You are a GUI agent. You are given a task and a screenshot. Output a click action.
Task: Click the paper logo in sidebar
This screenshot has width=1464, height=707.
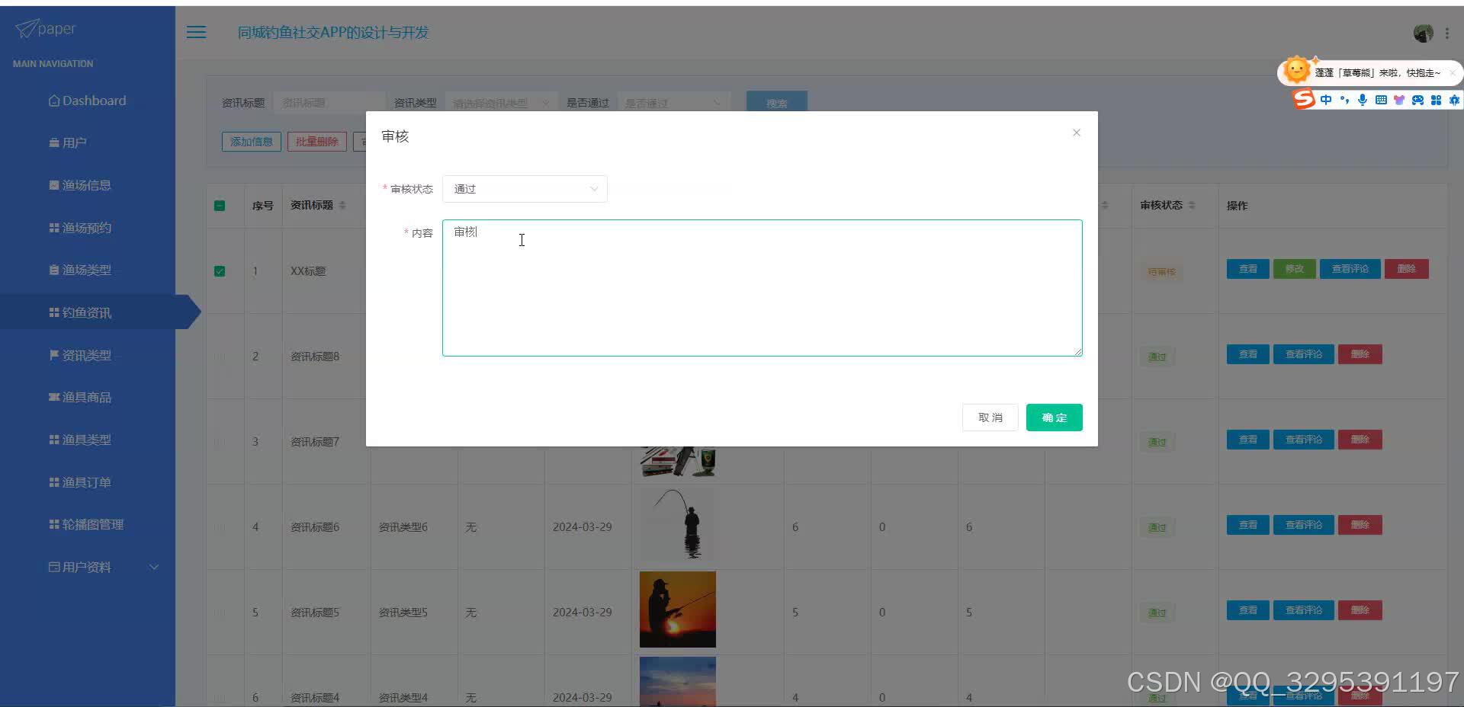46,29
